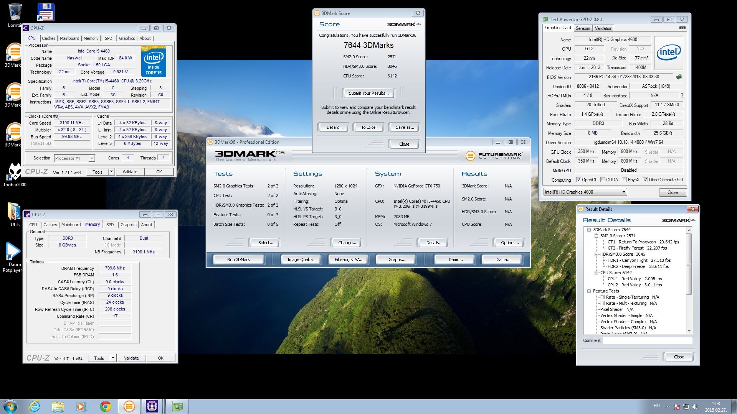Open Filtering & AA... settings

(x=349, y=260)
